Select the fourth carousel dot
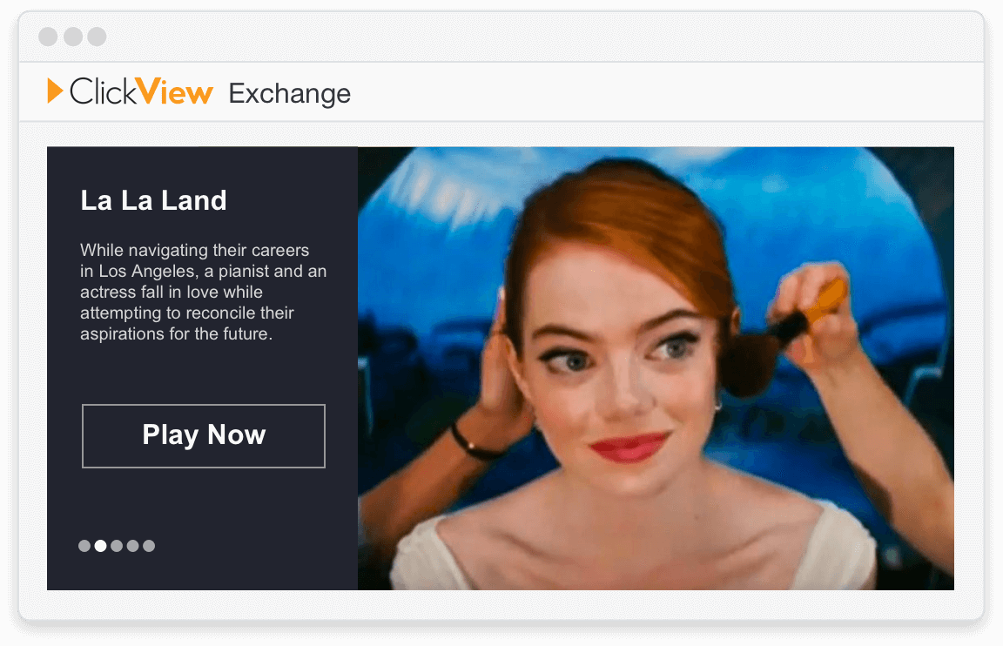1003x646 pixels. pos(132,546)
